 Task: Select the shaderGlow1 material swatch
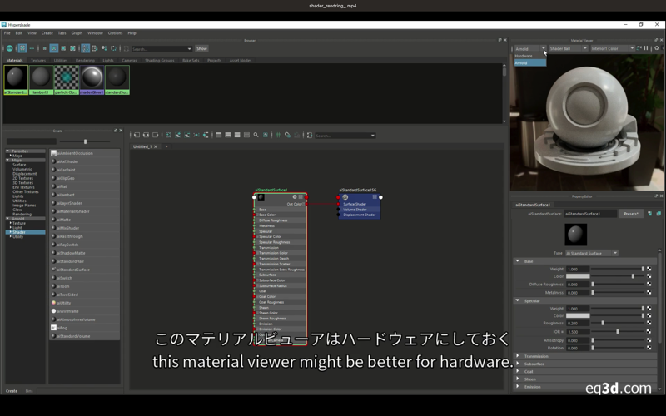(x=92, y=78)
